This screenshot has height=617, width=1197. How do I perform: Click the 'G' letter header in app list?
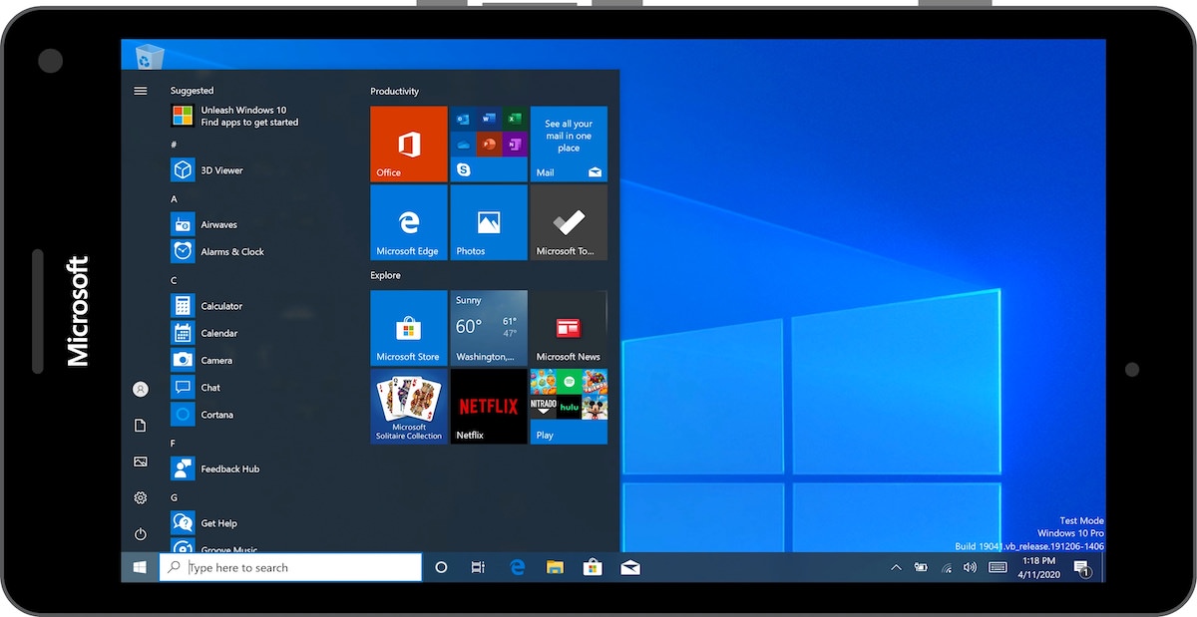[174, 496]
